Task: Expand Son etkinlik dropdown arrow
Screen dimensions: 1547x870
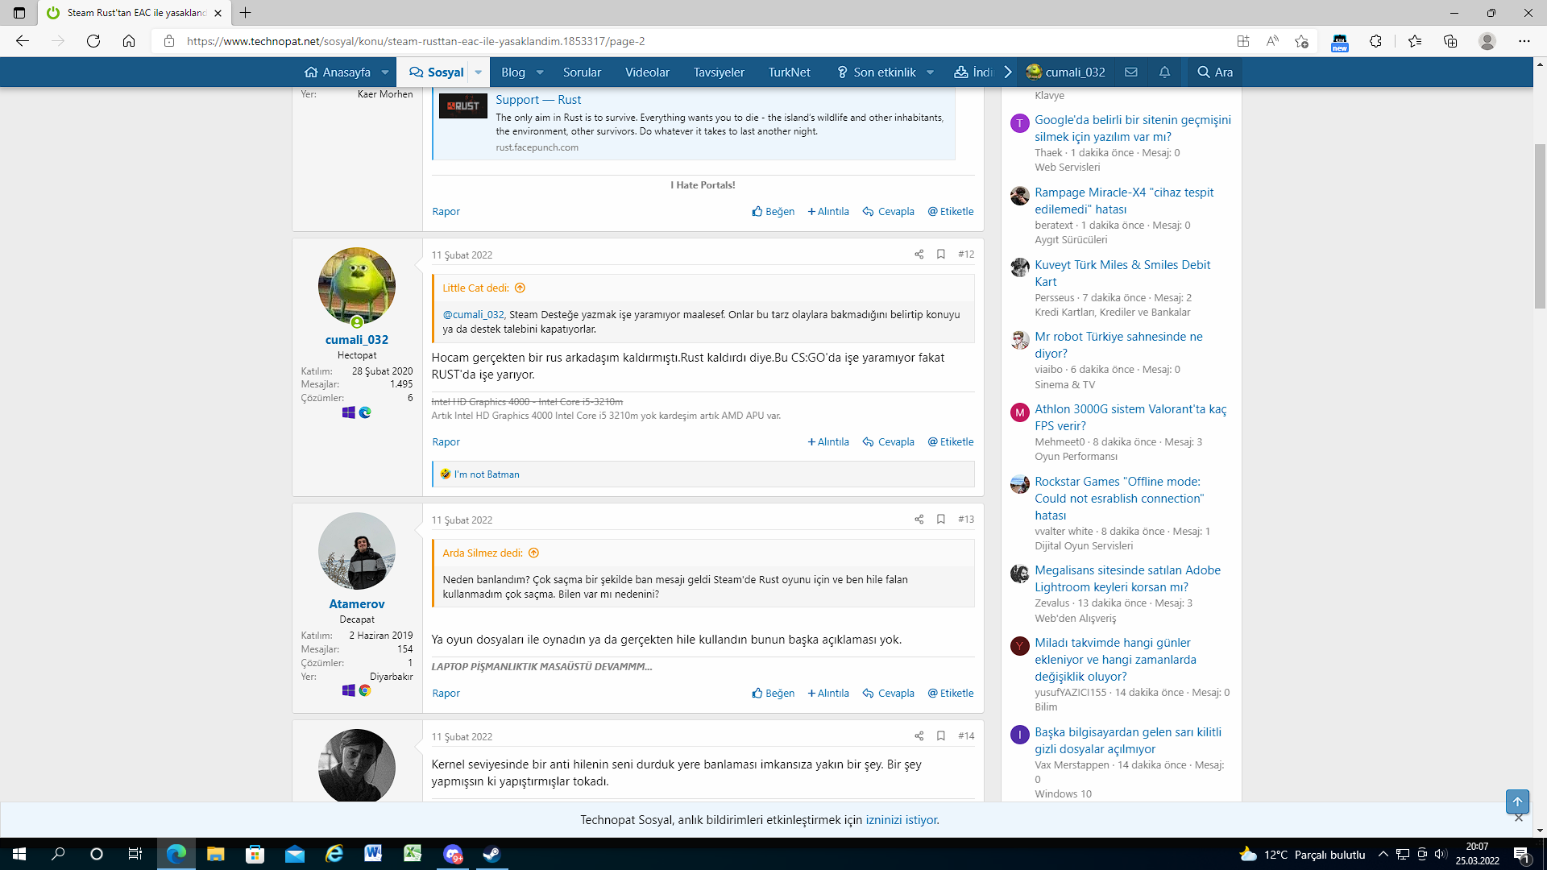Action: tap(930, 72)
